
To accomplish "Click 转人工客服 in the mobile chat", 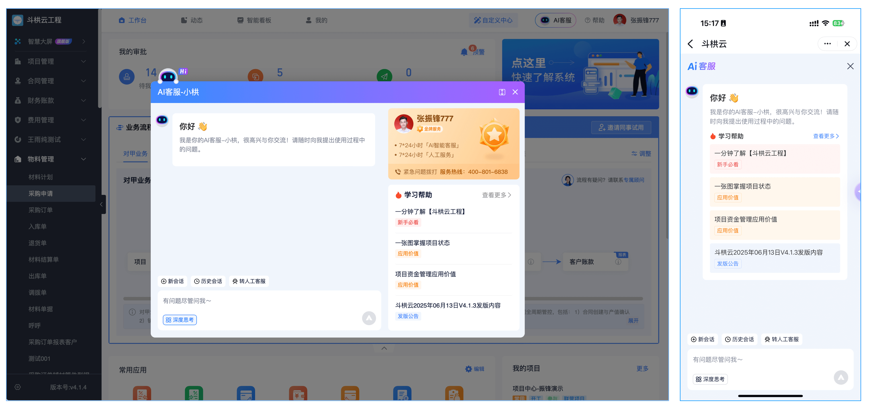I will coord(781,340).
